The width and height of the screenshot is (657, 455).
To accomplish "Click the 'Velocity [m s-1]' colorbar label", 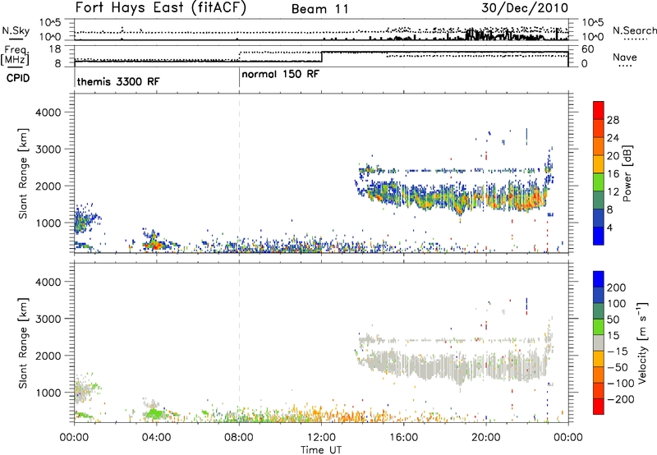I will click(642, 342).
